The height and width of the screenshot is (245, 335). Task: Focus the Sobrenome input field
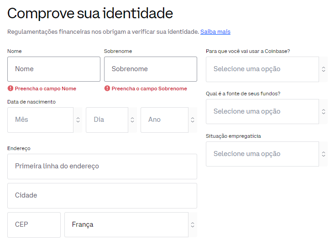151,69
